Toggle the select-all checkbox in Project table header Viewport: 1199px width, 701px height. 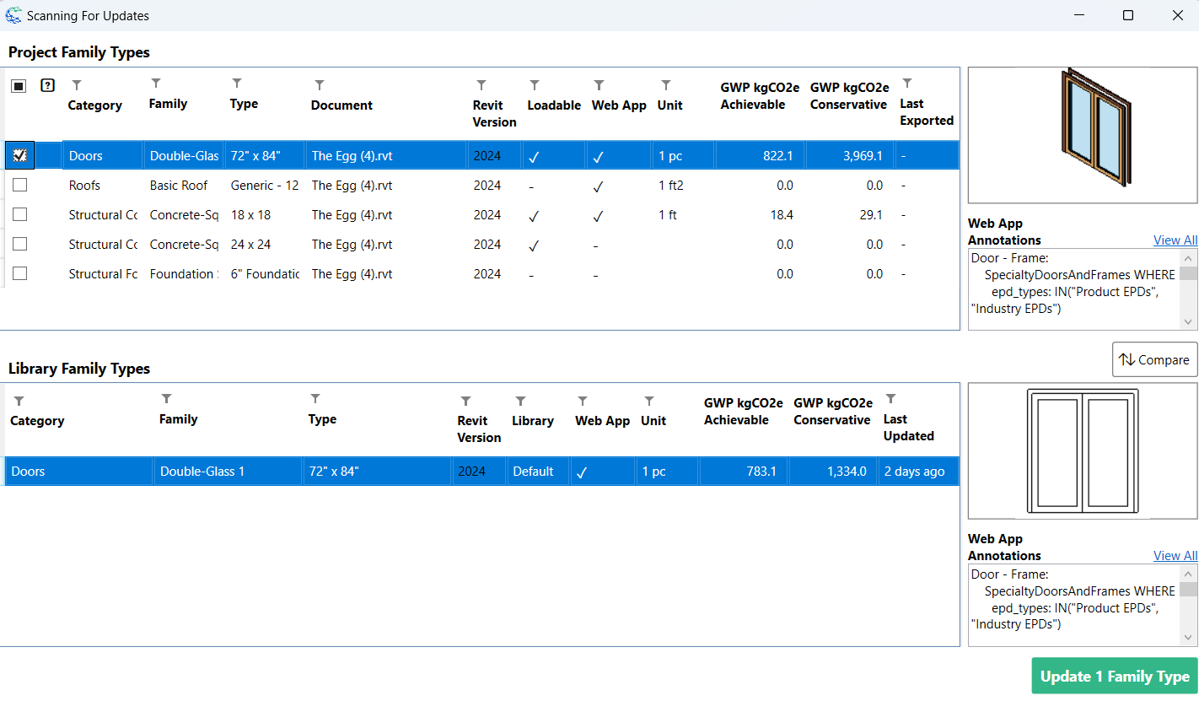click(x=19, y=86)
